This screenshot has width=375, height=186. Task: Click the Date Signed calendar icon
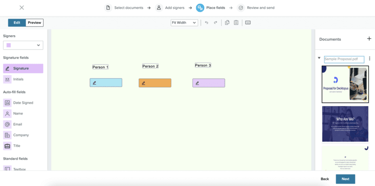pos(7,103)
